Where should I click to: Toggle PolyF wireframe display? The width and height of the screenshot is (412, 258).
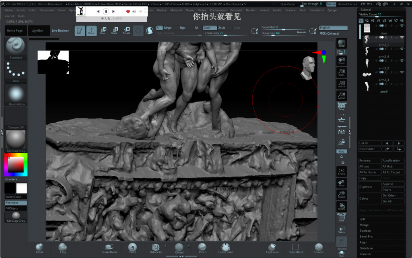tap(341, 217)
